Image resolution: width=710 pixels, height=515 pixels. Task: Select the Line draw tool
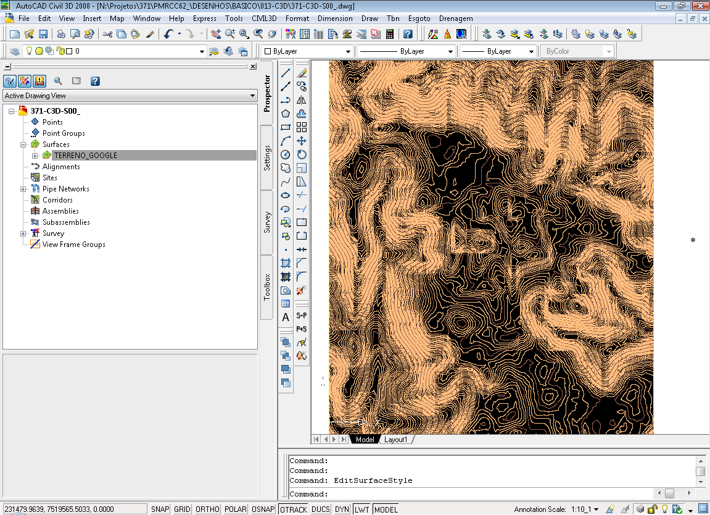285,73
